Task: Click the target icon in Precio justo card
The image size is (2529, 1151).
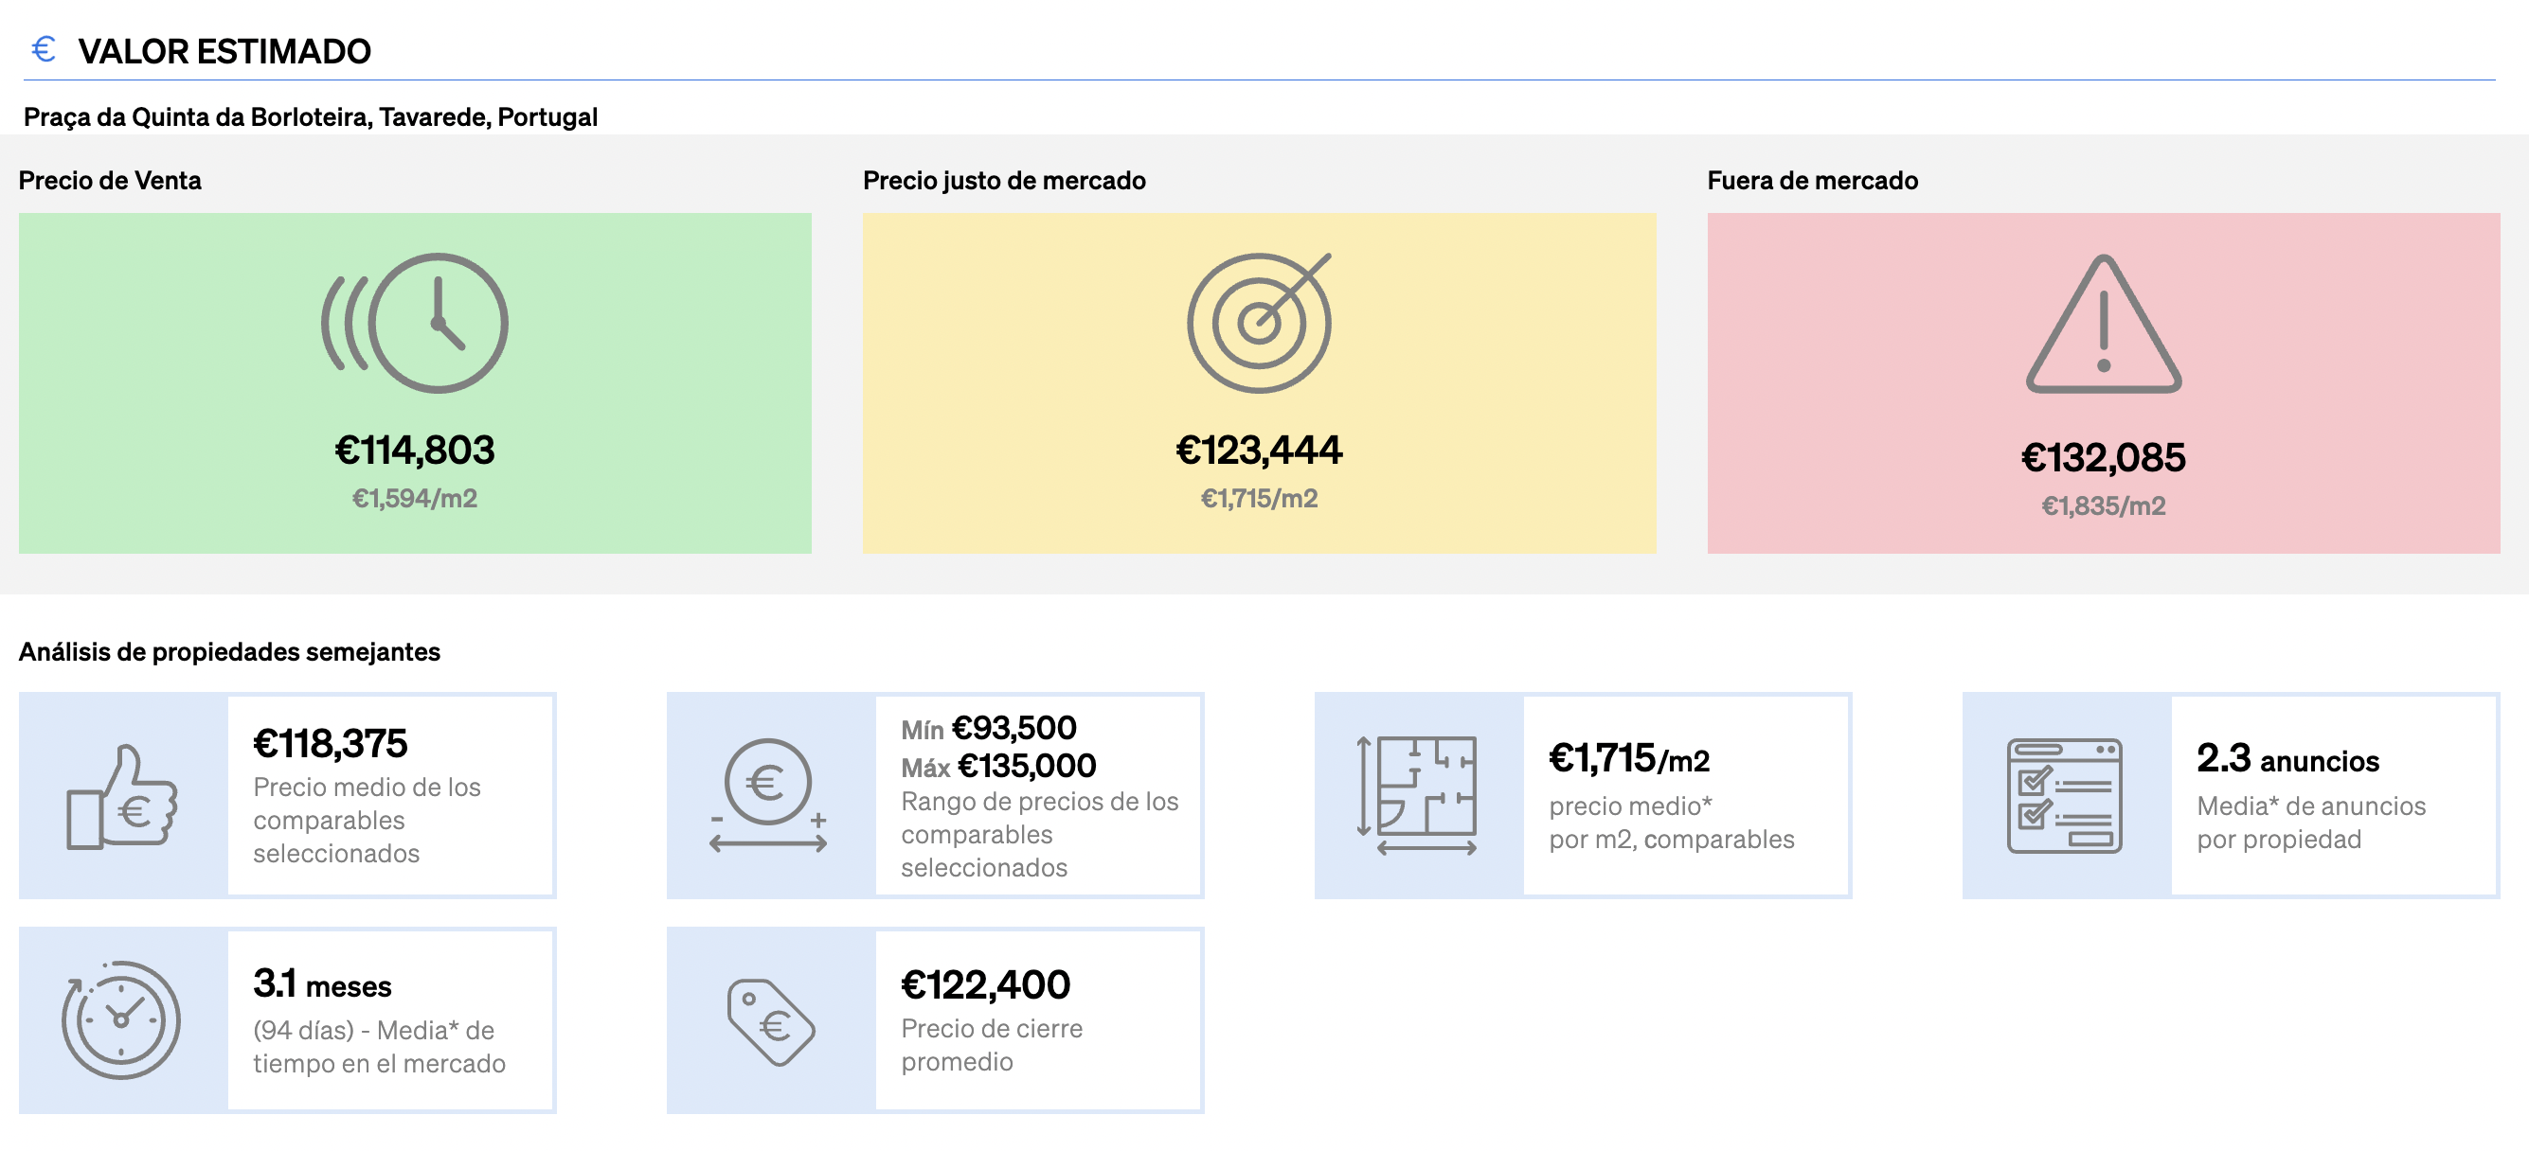Action: click(1259, 323)
